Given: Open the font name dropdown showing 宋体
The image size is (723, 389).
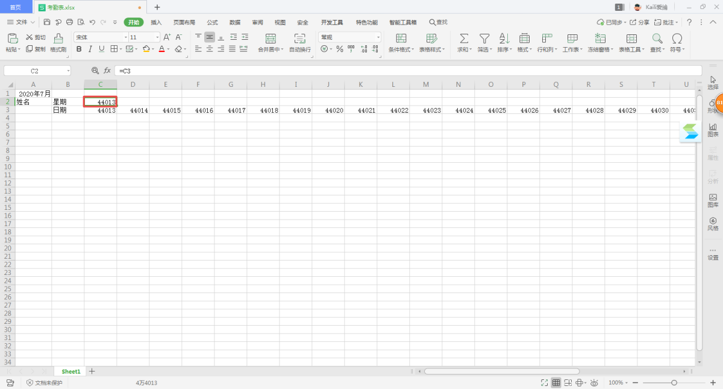Looking at the screenshot, I should [99, 37].
